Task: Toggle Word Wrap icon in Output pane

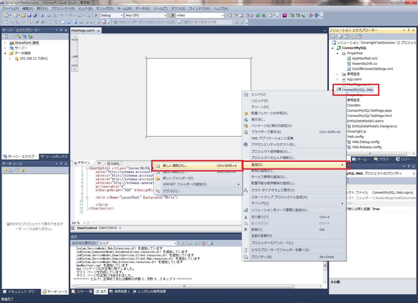Action: pyautogui.click(x=211, y=243)
